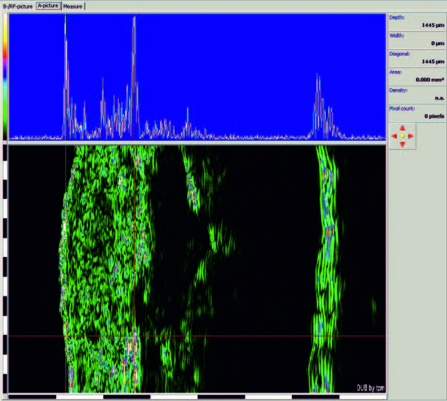Click the left arrow in the navigation pad
Image resolution: width=447 pixels, height=401 pixels.
(x=394, y=136)
